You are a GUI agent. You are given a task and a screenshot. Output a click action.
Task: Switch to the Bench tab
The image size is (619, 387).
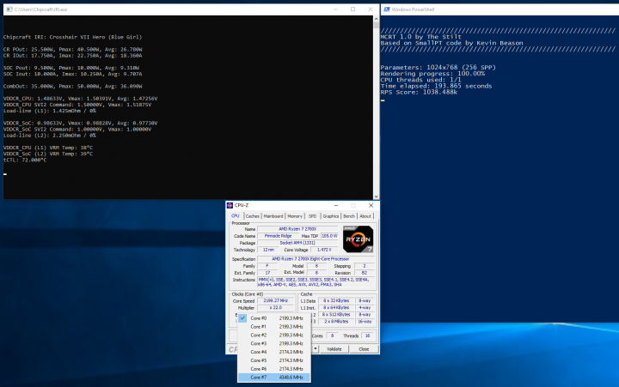(x=349, y=216)
